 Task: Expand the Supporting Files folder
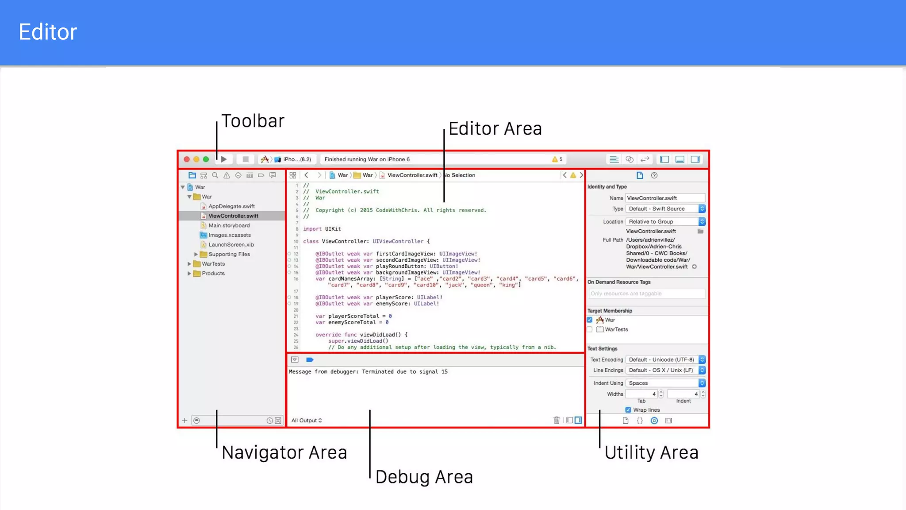pyautogui.click(x=196, y=254)
